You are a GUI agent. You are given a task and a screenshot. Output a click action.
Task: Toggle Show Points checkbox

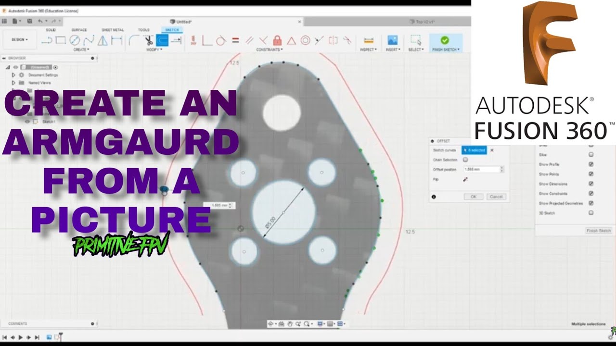pos(591,174)
